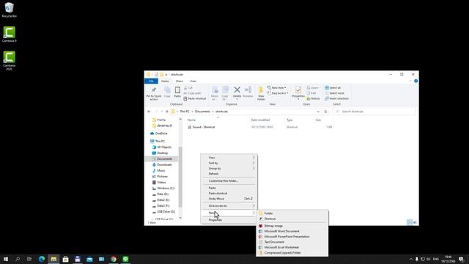Select OneDrive in navigation pane
Screen dimensions: 469x264
point(161,133)
